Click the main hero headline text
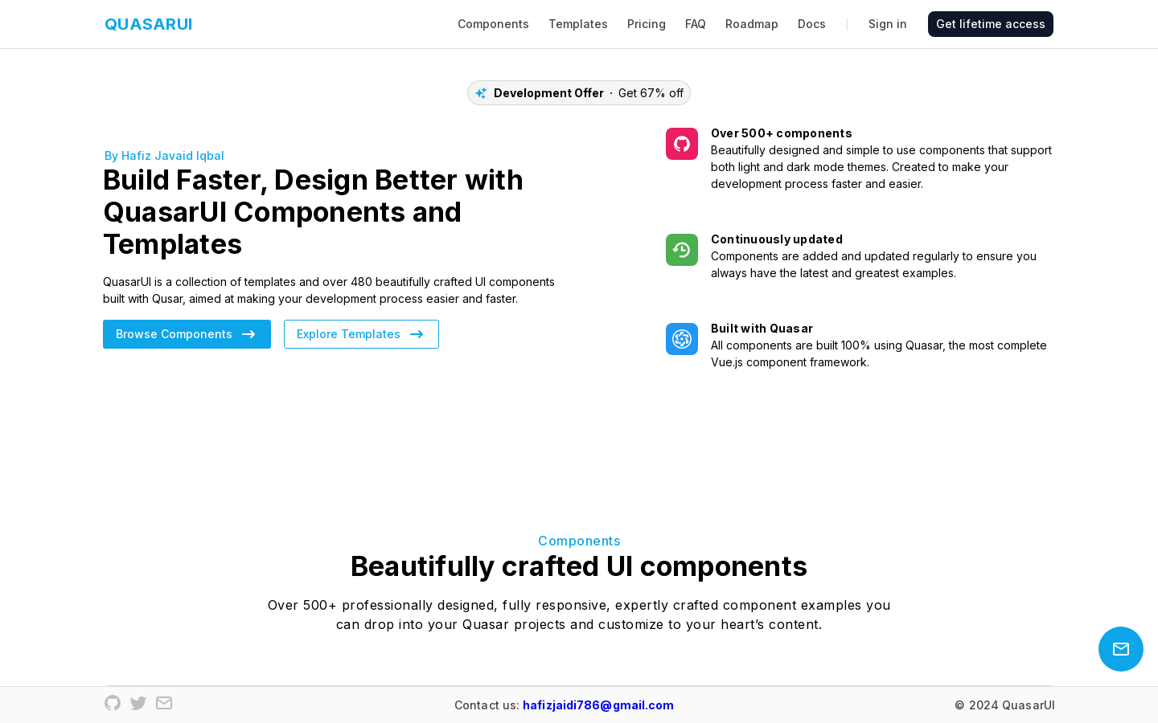The image size is (1158, 723). (314, 212)
